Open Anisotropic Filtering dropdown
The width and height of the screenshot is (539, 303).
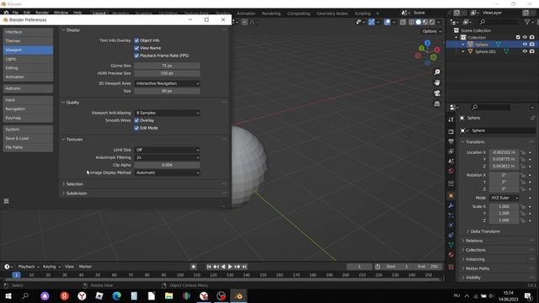(167, 157)
